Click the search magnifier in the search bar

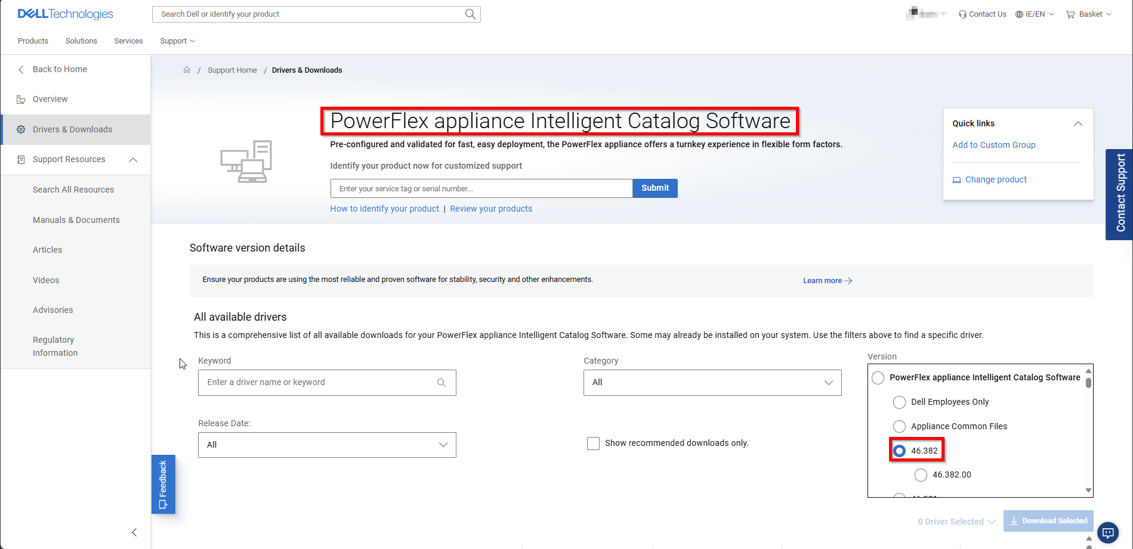[x=470, y=14]
